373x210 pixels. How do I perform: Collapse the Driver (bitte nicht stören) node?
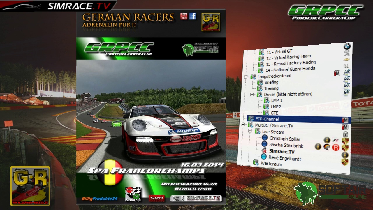coord(252,94)
